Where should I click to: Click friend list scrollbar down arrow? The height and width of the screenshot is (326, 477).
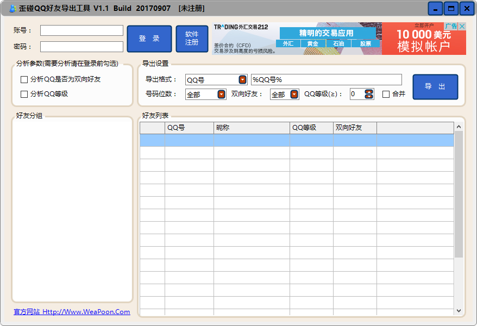click(x=459, y=311)
